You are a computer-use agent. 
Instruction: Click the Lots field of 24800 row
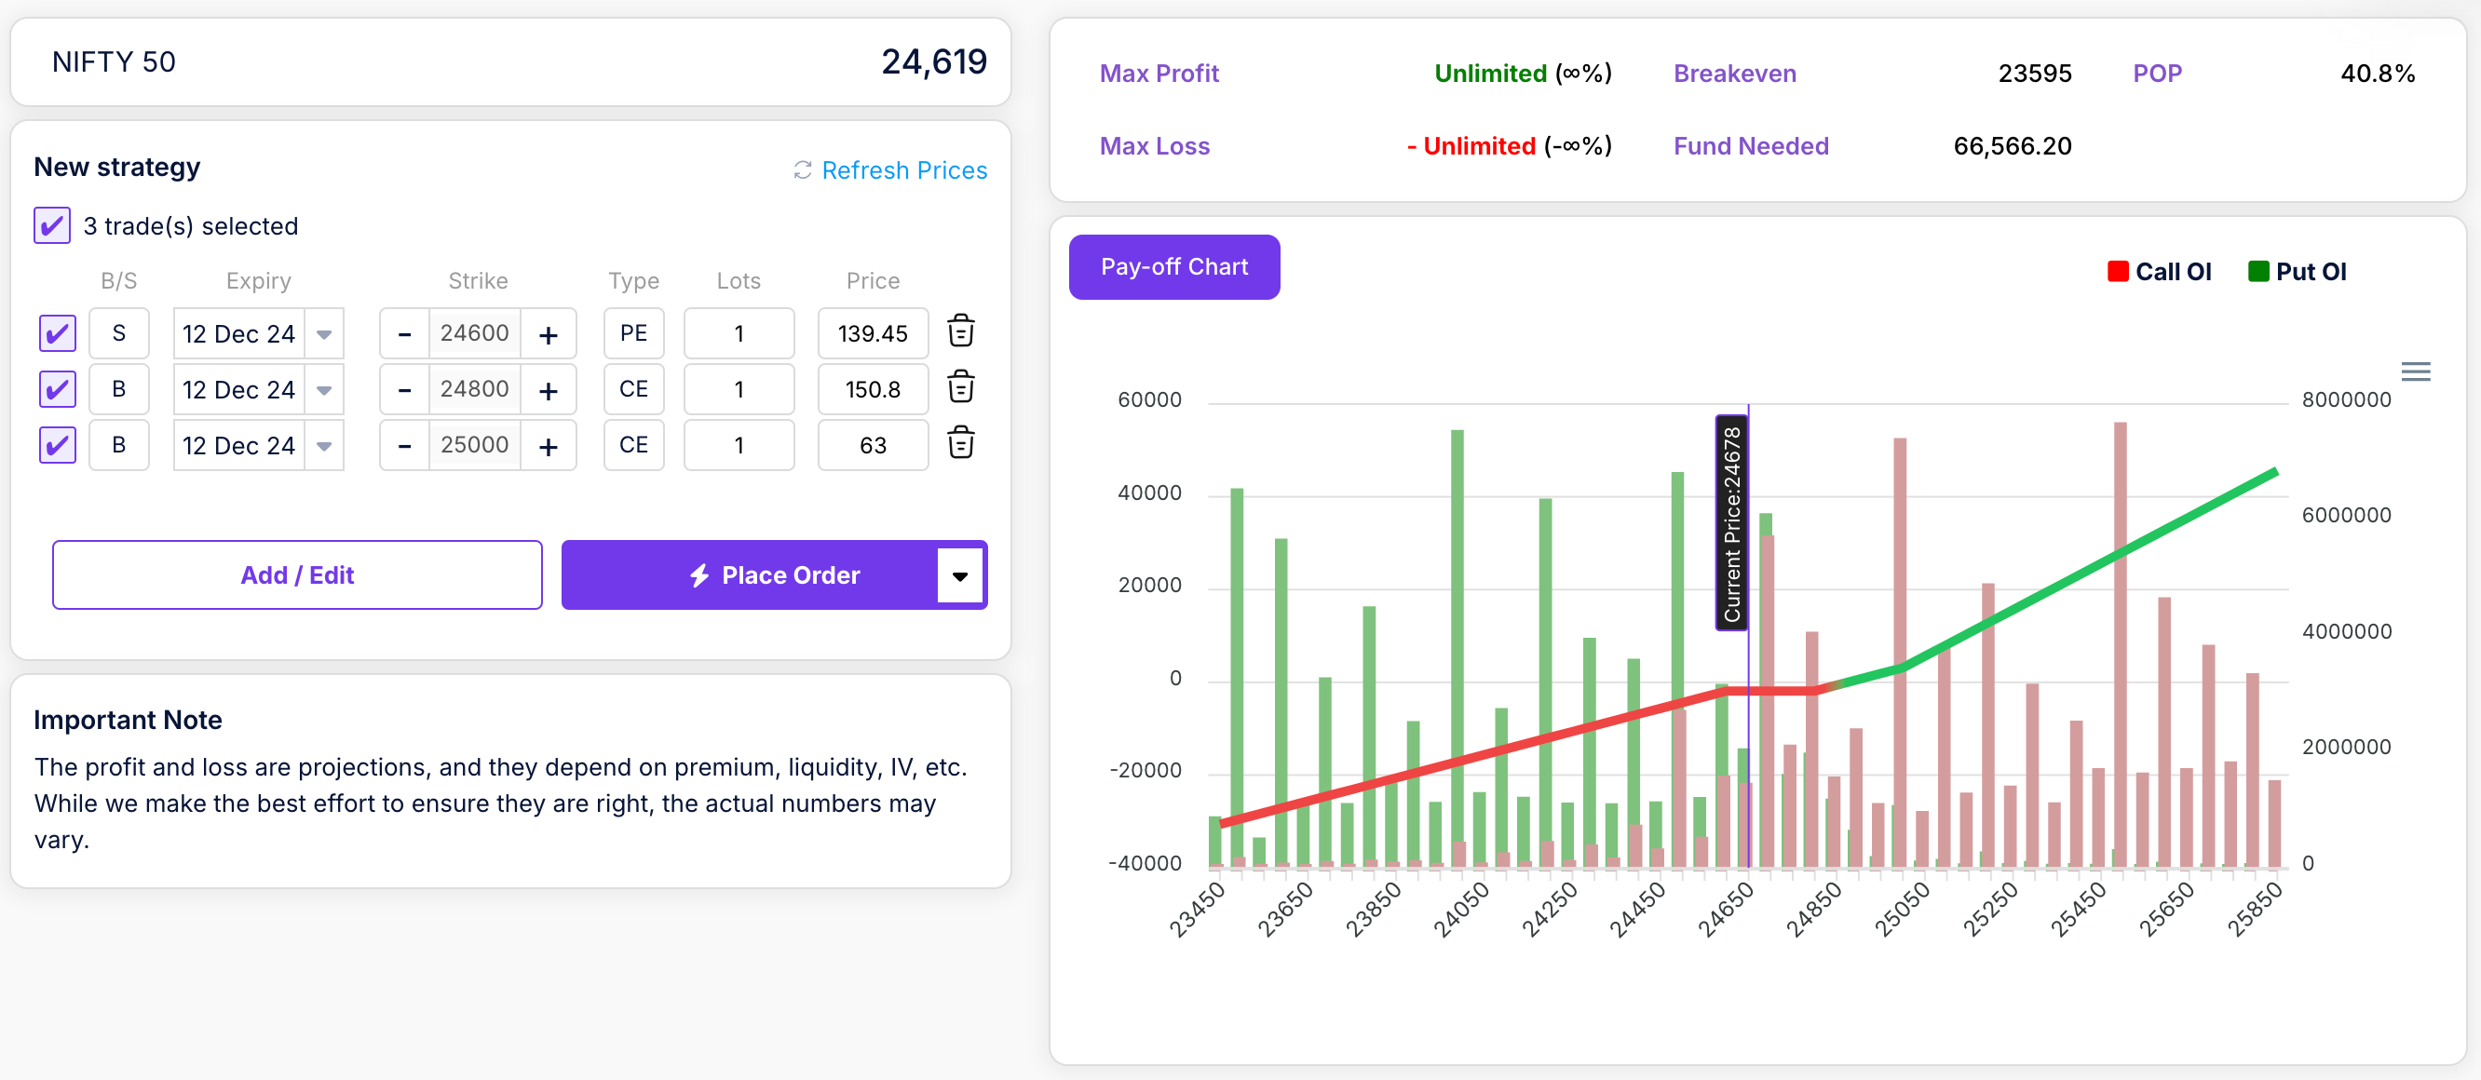pos(739,389)
